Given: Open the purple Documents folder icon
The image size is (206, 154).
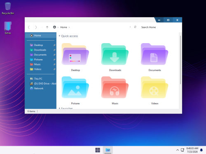Looking at the screenshot, I should (154, 54).
